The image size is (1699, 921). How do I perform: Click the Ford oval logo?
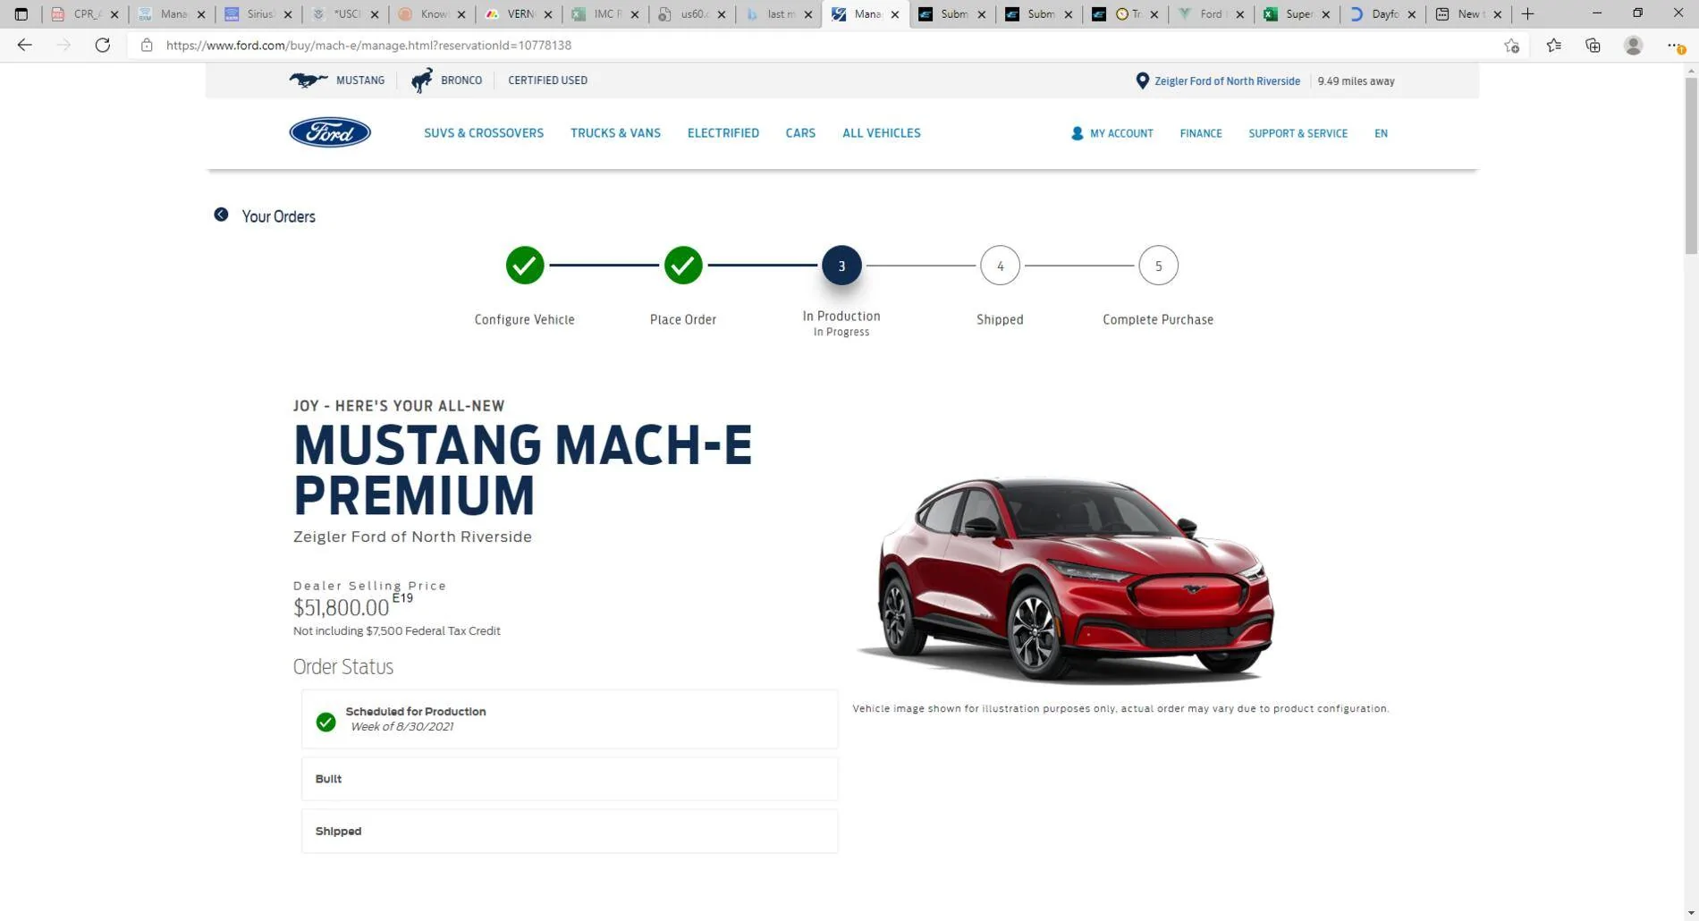329,132
